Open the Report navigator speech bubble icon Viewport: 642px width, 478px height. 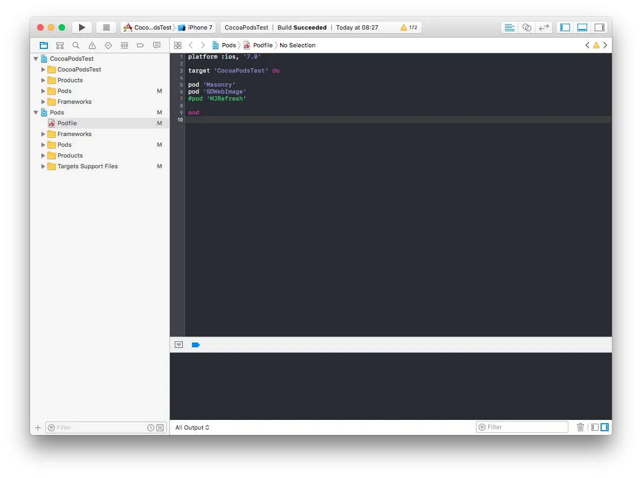click(x=156, y=45)
